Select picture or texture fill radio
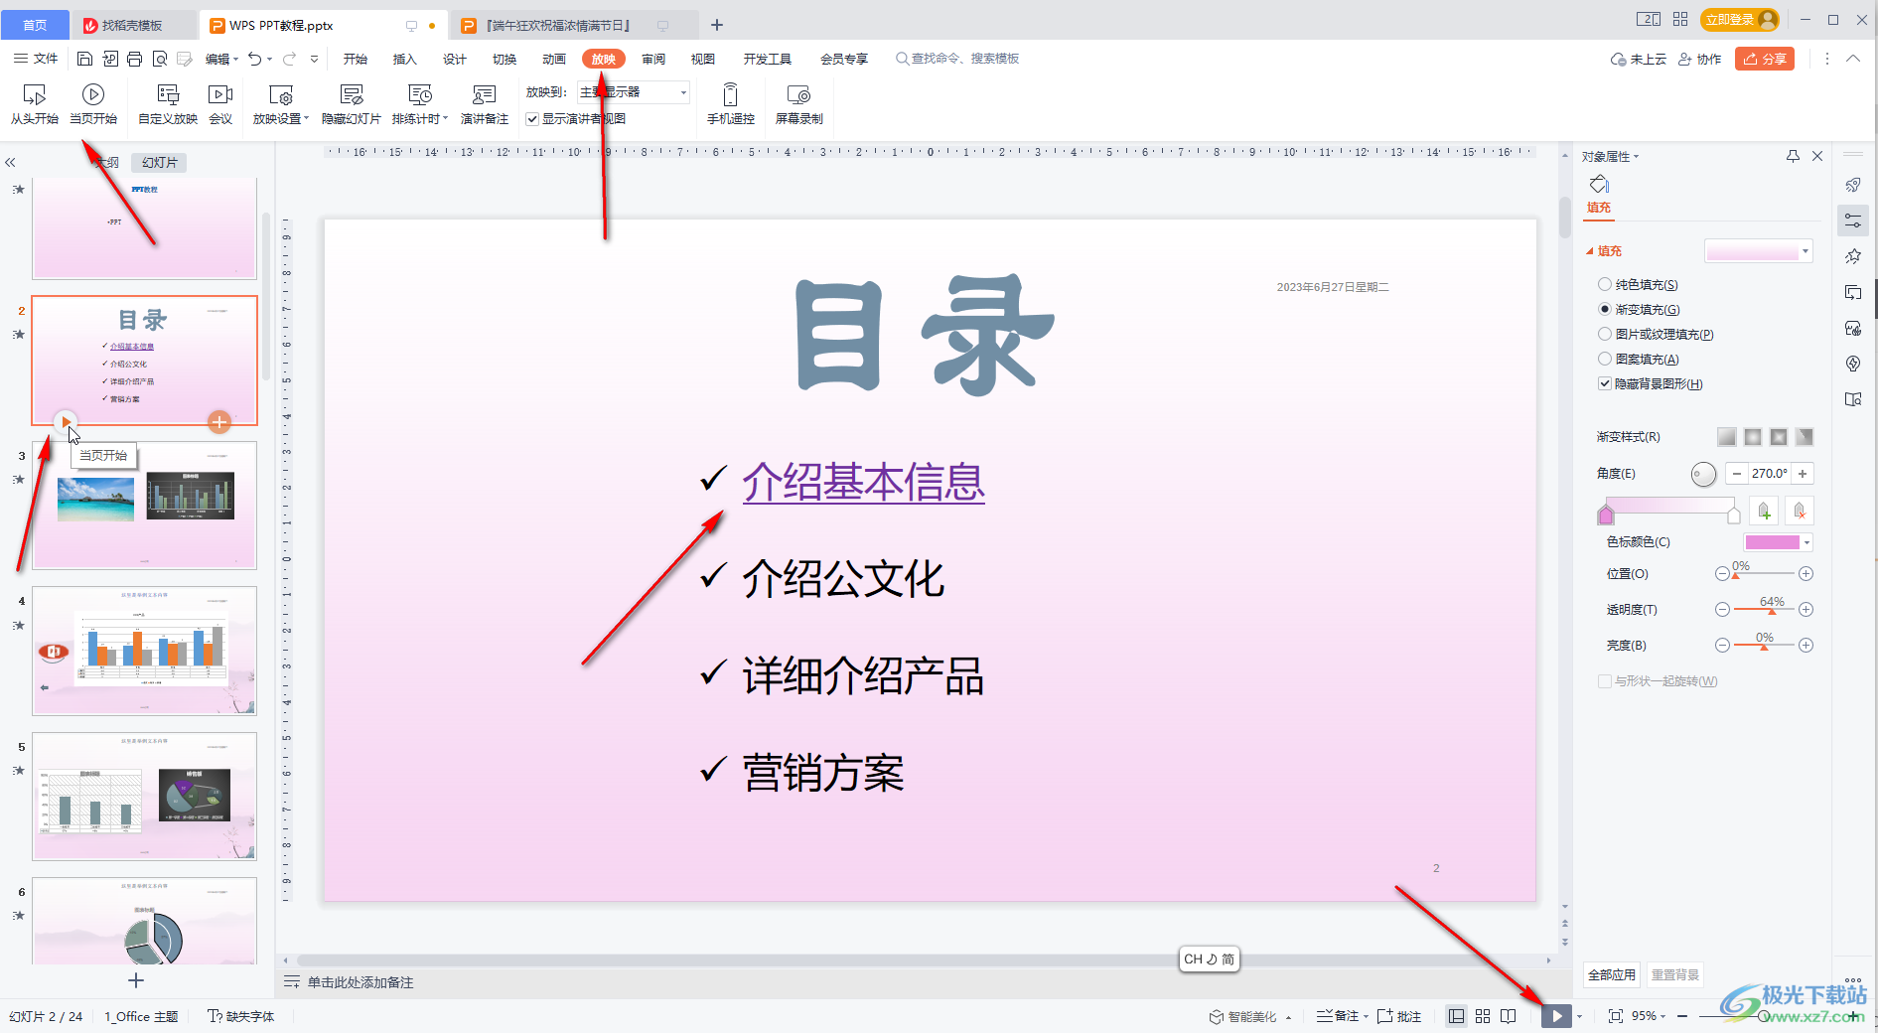 click(x=1605, y=334)
